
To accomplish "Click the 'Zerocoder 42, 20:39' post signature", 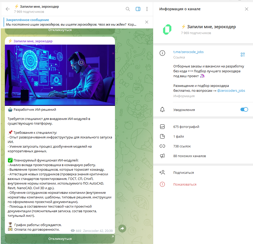I will pyautogui.click(x=98, y=231).
